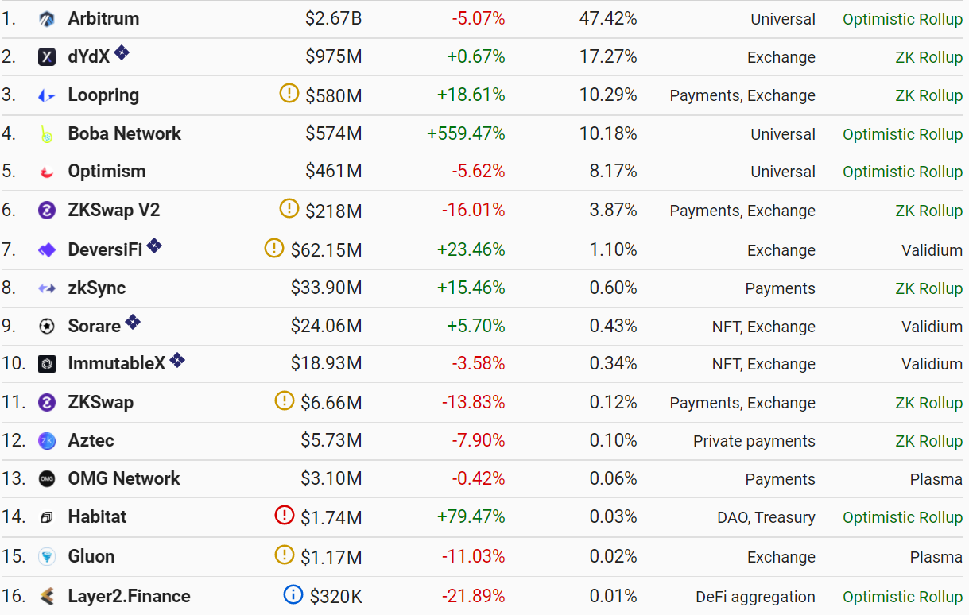Image resolution: width=969 pixels, height=615 pixels.
Task: Click the Habitat logo icon
Action: click(x=47, y=517)
